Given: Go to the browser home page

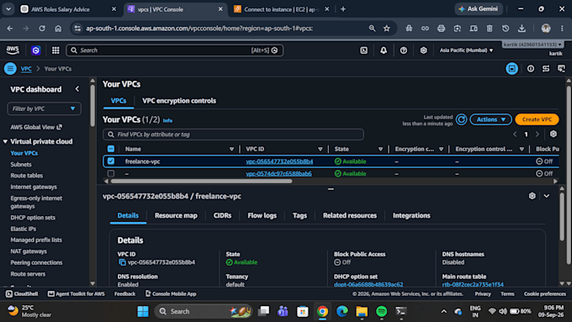Looking at the screenshot, I should click(58, 29).
